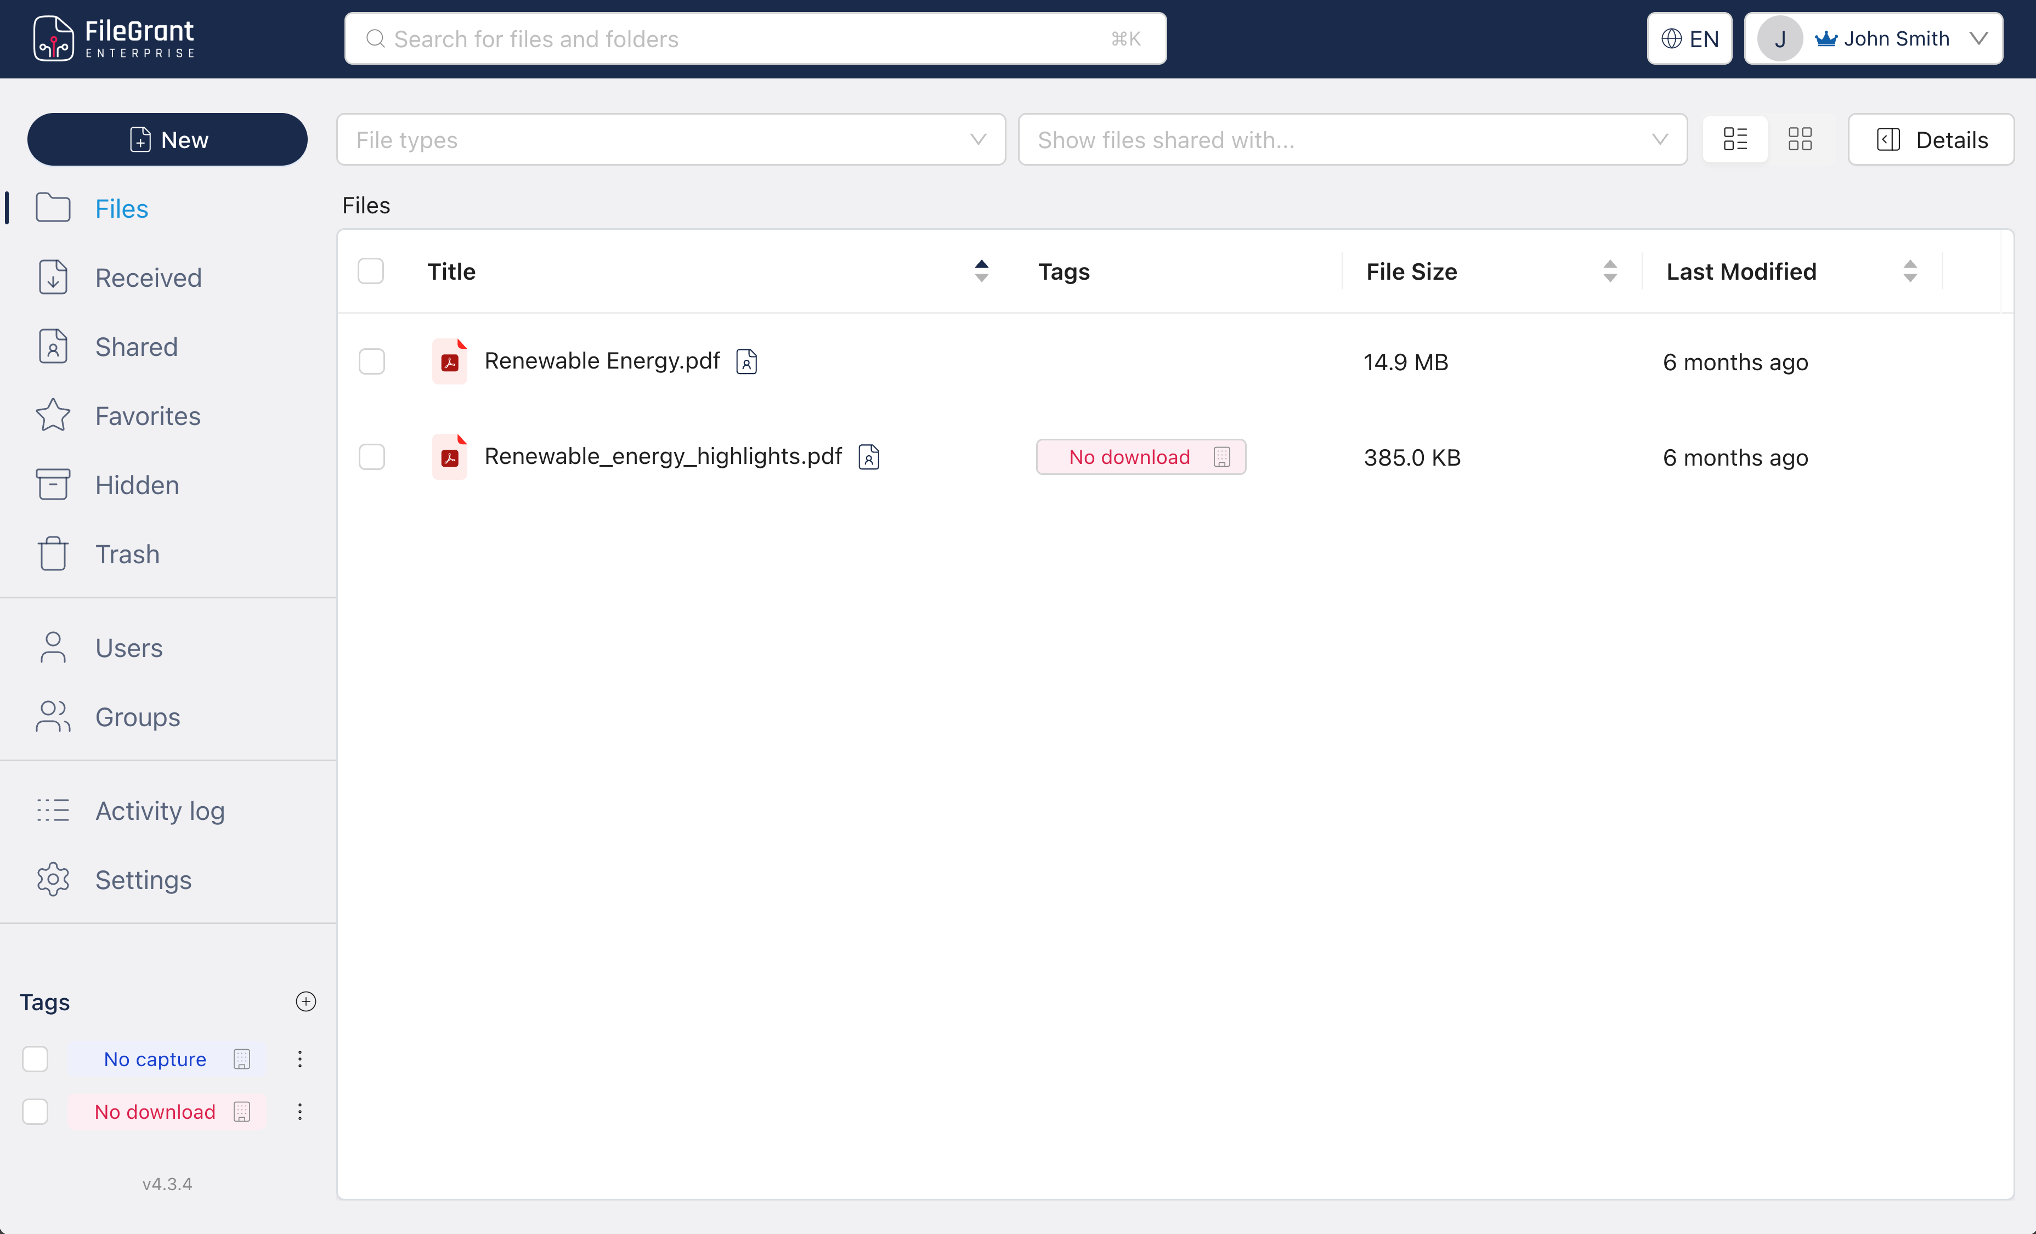Open the Hidden files section
The height and width of the screenshot is (1234, 2036).
137,485
